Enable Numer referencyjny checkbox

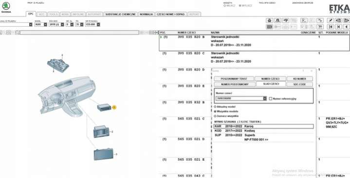(x=271, y=99)
